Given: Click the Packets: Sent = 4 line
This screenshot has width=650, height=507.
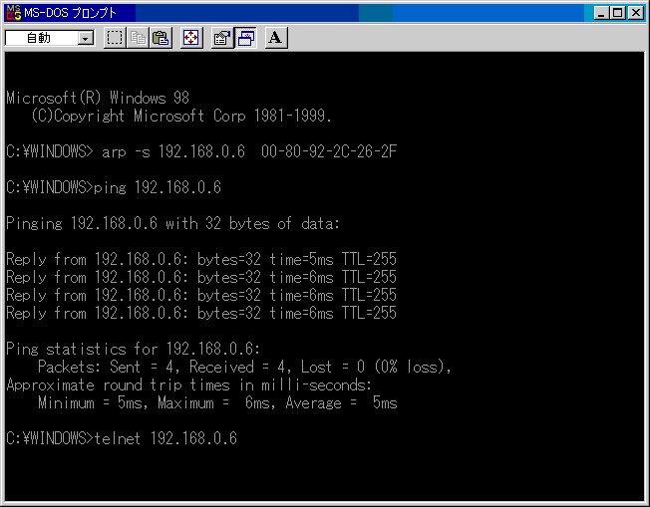Looking at the screenshot, I should [x=244, y=367].
